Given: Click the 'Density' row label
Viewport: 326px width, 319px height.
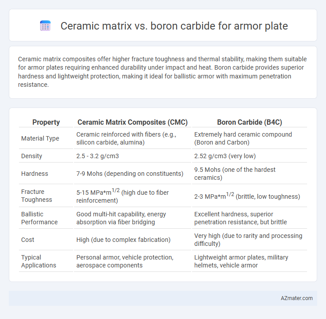Looking at the screenshot, I should pos(32,156).
